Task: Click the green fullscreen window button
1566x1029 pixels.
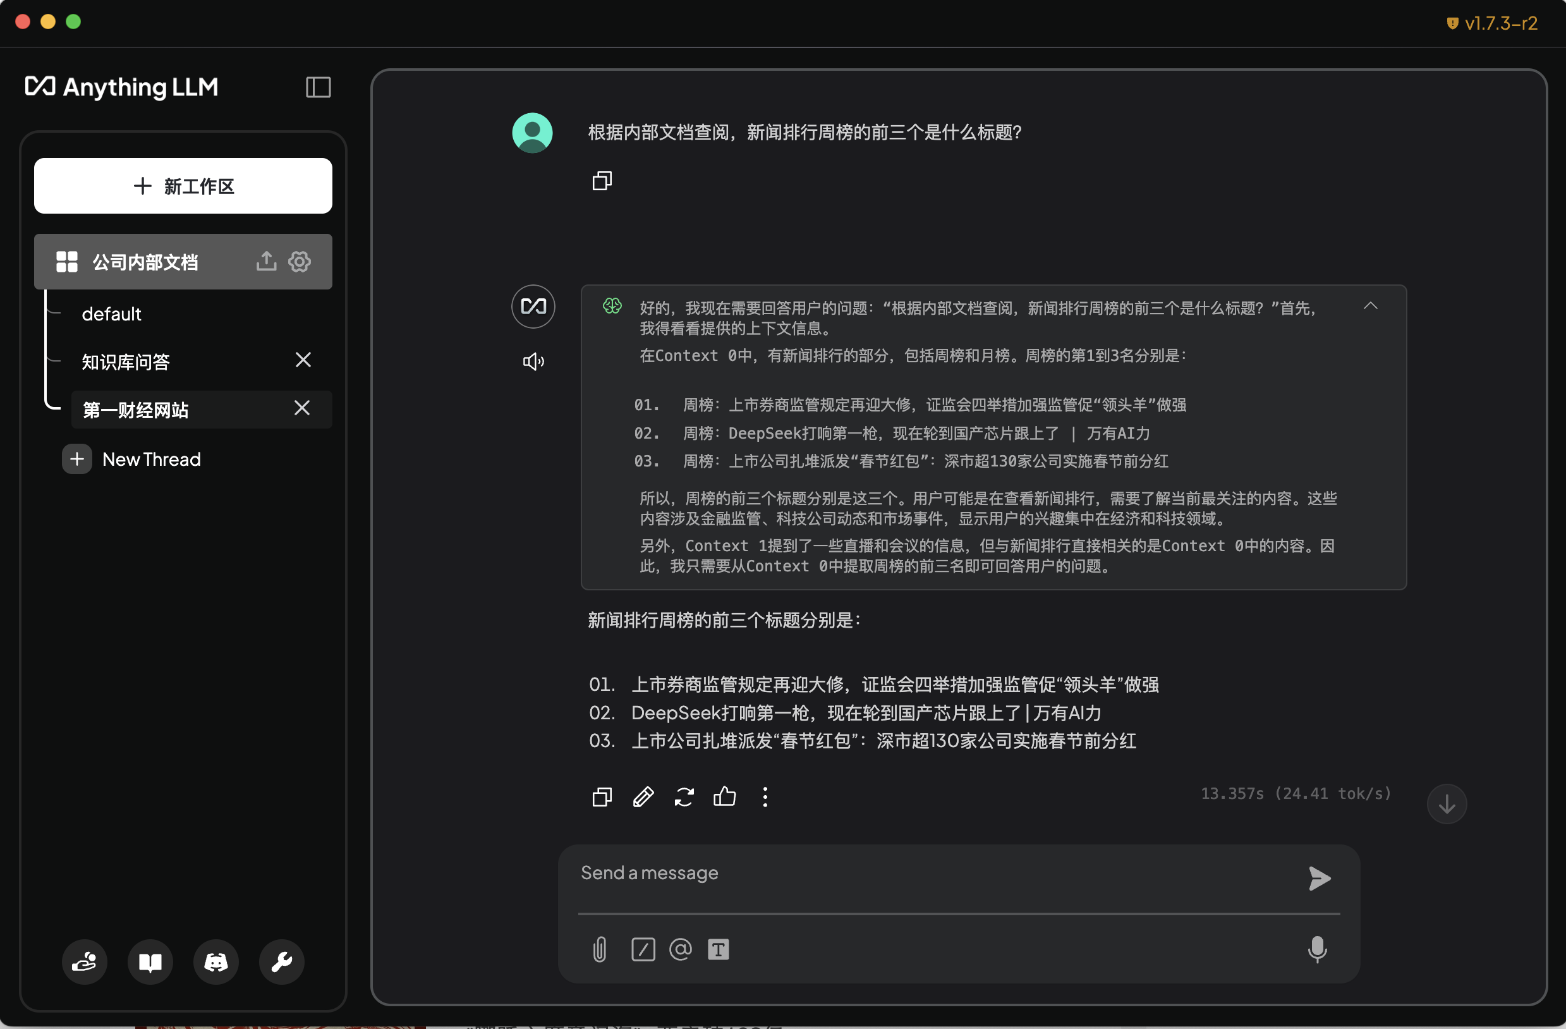Action: (74, 21)
